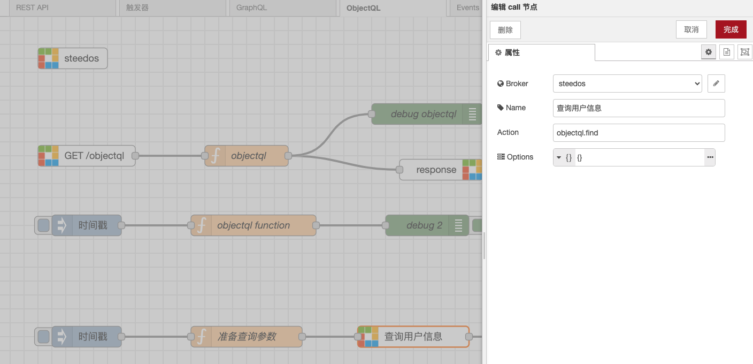Image resolution: width=753 pixels, height=364 pixels.
Task: Click the 取消 button
Action: pyautogui.click(x=691, y=29)
